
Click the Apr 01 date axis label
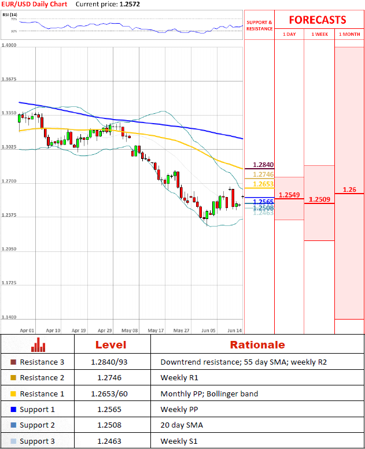[27, 331]
